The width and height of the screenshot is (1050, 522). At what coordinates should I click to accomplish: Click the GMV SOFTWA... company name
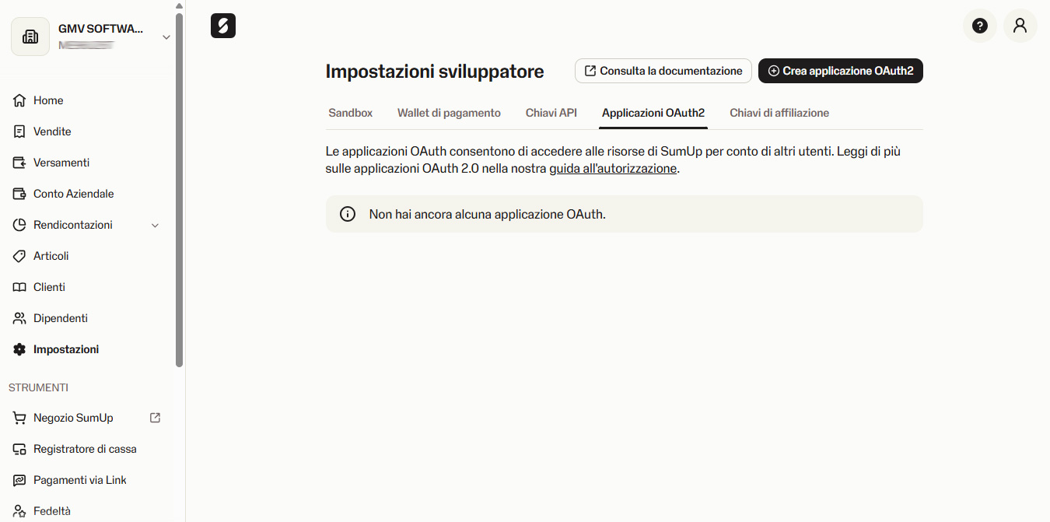pyautogui.click(x=101, y=29)
